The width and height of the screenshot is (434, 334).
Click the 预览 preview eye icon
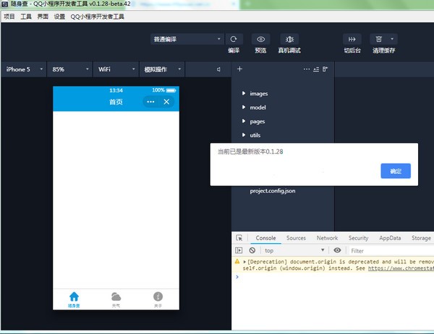(x=260, y=39)
